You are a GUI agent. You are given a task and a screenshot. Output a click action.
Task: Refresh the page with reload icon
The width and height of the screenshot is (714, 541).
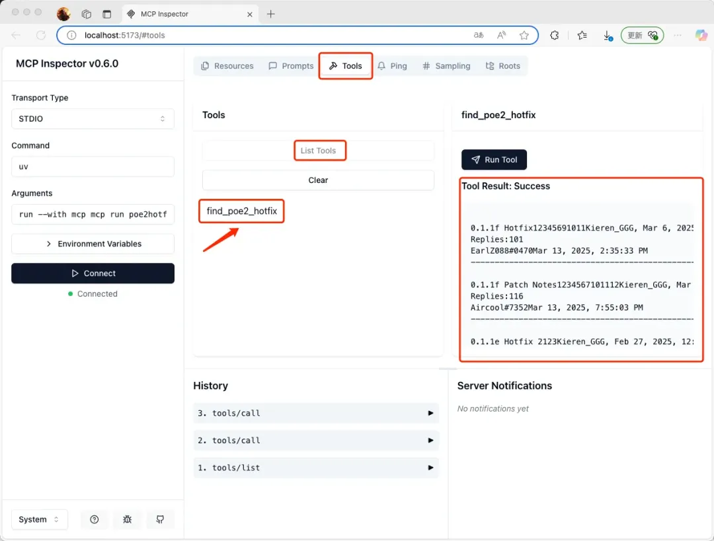pos(41,35)
